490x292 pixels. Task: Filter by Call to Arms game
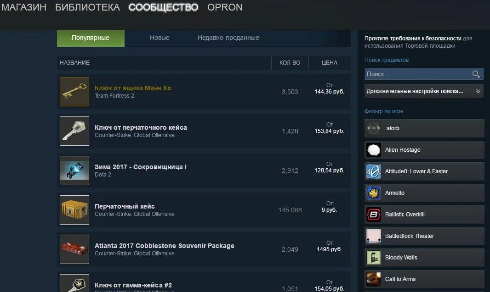pos(424,279)
